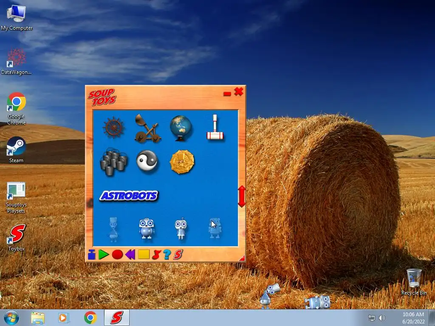Click the red record button
The height and width of the screenshot is (326, 435).
[117, 255]
